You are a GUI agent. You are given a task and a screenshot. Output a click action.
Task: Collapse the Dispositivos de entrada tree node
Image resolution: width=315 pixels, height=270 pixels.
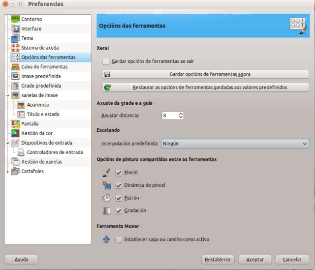[x=8, y=143]
